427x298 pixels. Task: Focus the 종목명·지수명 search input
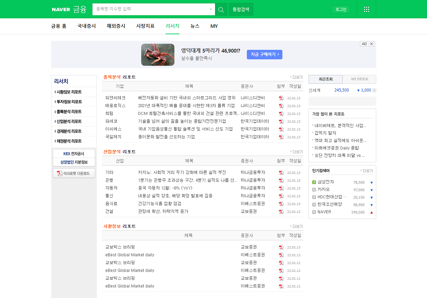(151, 9)
